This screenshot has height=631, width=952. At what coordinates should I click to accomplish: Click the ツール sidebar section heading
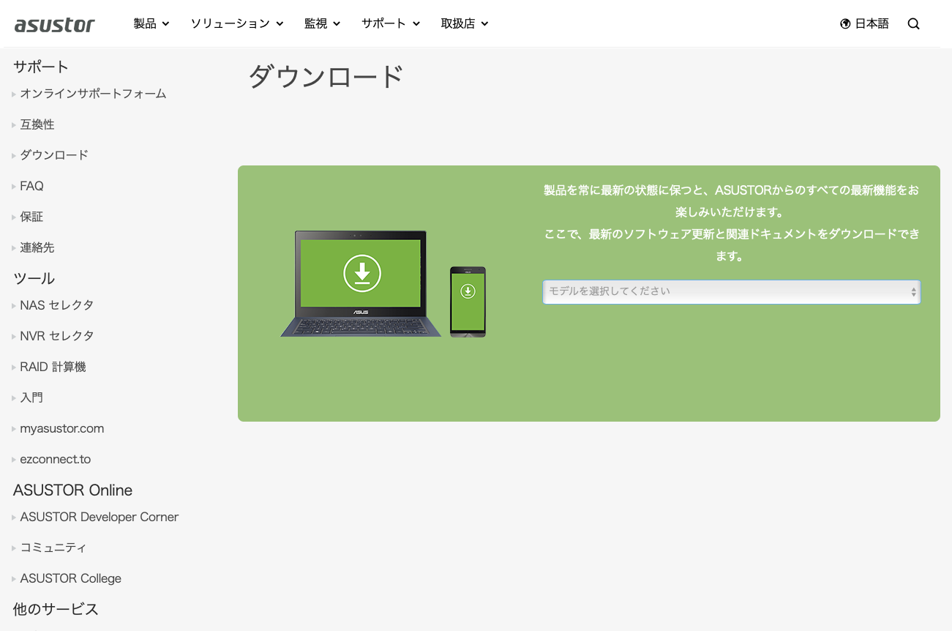tap(34, 278)
